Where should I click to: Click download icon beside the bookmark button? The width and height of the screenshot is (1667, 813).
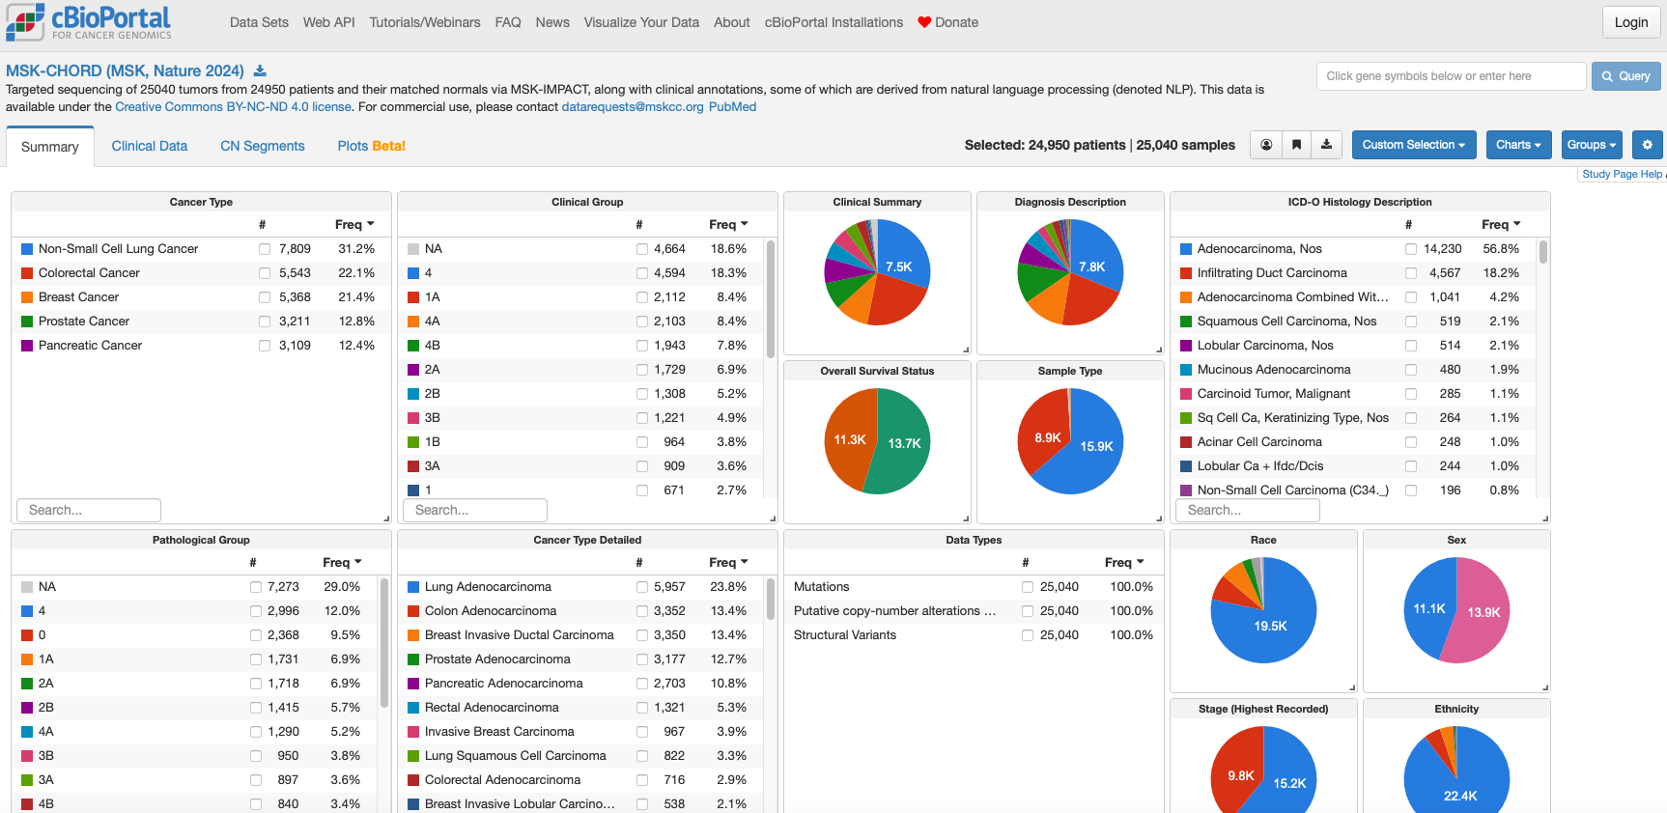pos(1326,145)
